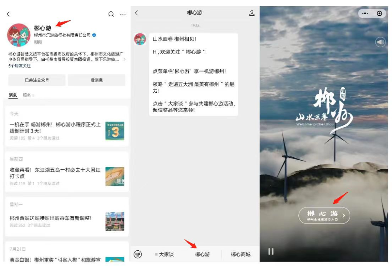Go back from the 郴心游 chat

[136, 13]
